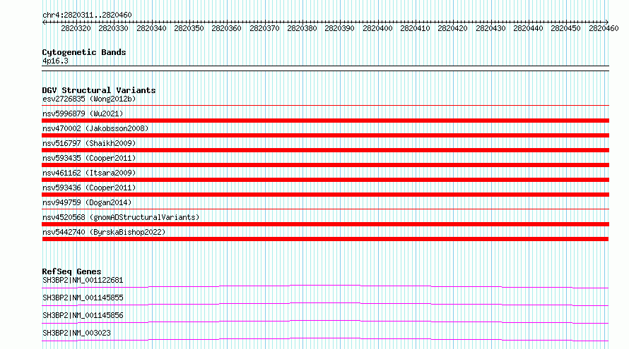629x349 pixels.
Task: Click the red bar under nsv4520568
Action: pos(325,224)
